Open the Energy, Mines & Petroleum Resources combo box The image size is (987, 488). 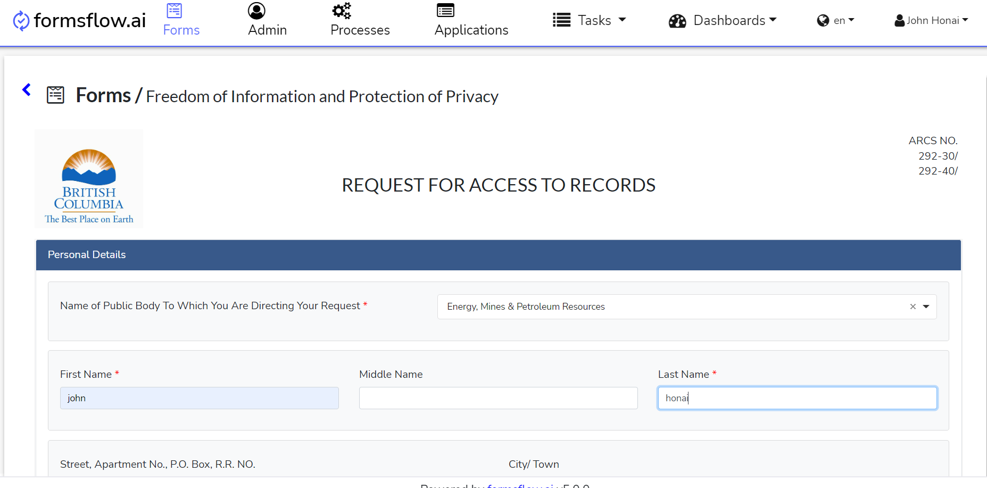pyautogui.click(x=687, y=307)
